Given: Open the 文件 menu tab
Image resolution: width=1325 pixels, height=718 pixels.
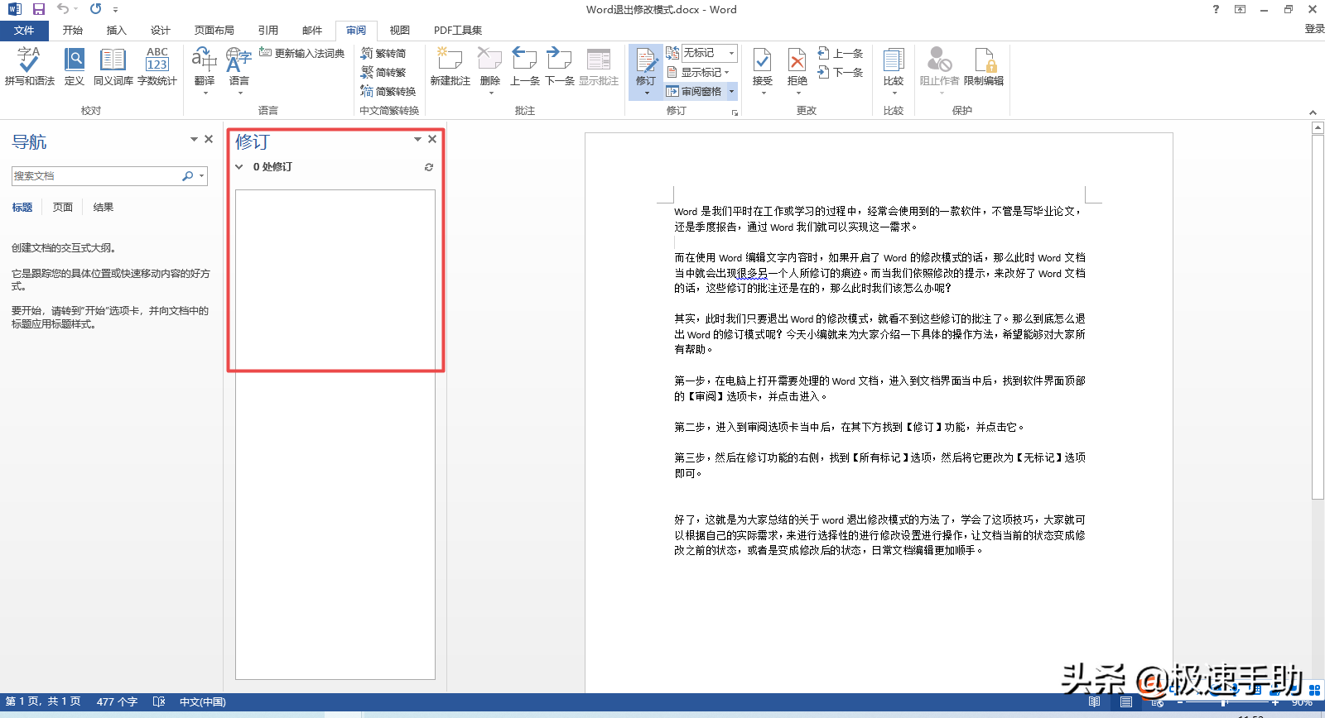Looking at the screenshot, I should coord(24,31).
